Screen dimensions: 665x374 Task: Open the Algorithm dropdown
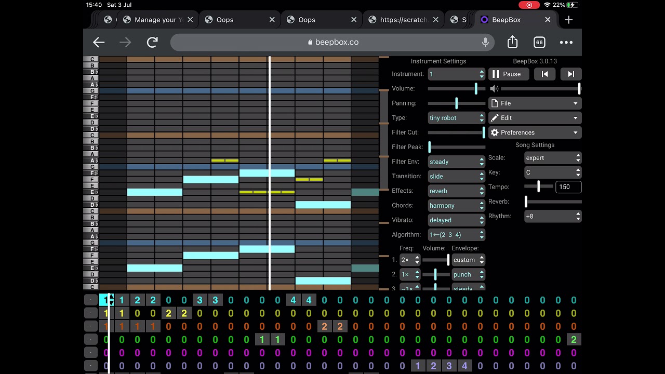(x=457, y=235)
